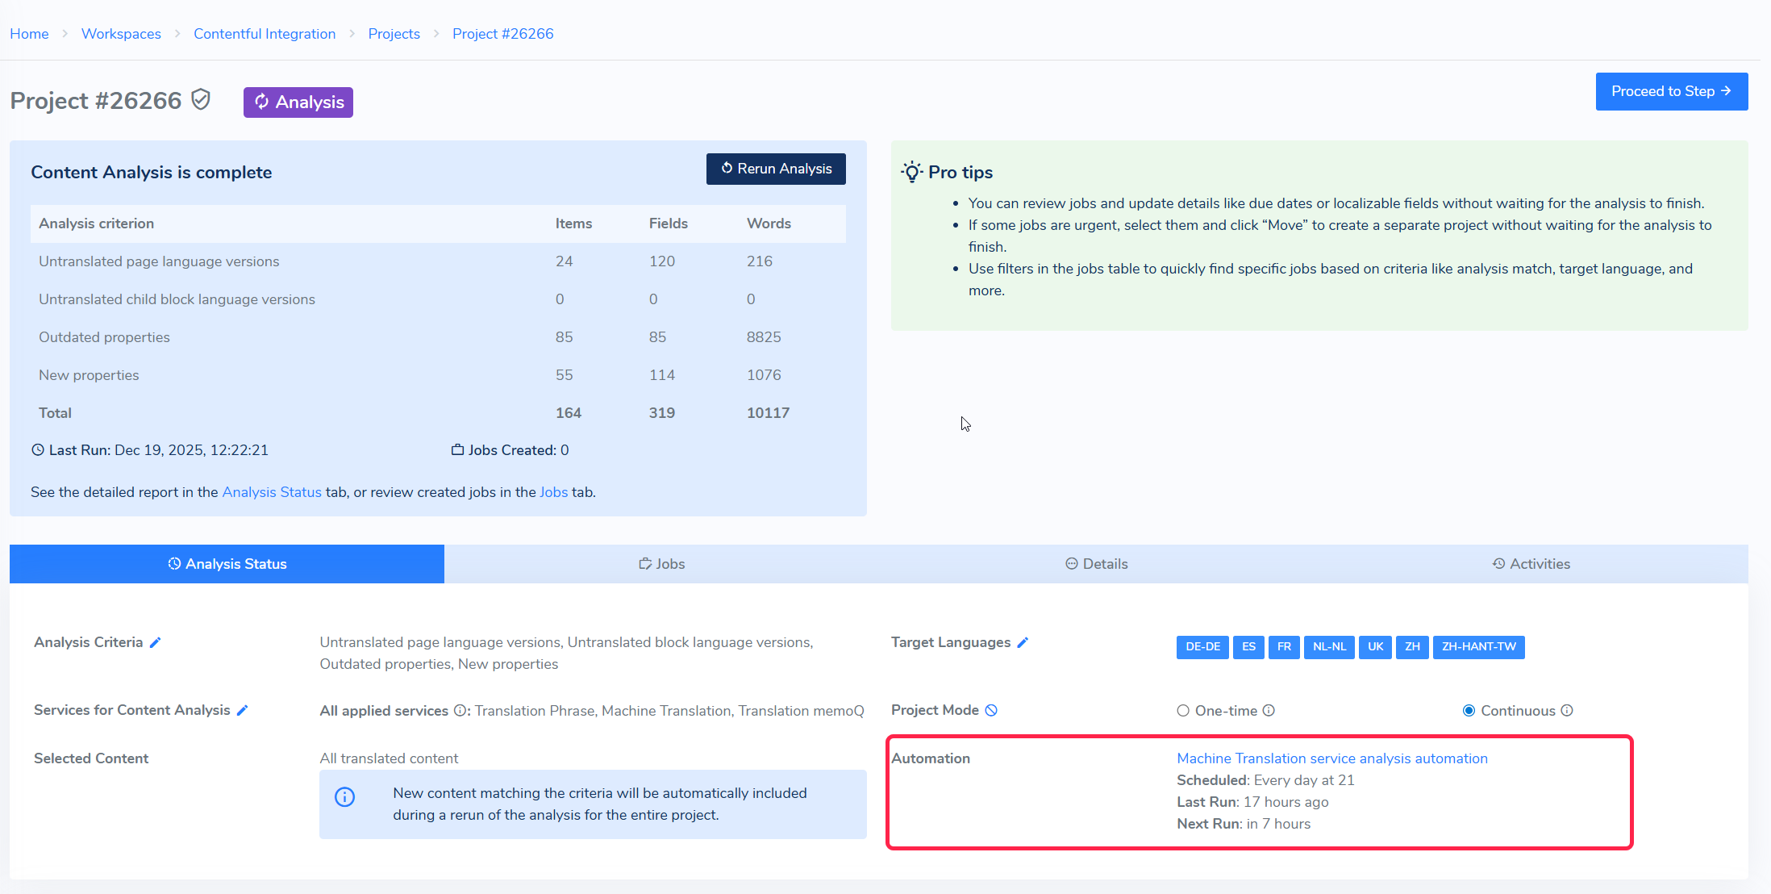
Task: Click the Project Mode disabled edit icon
Action: point(991,710)
